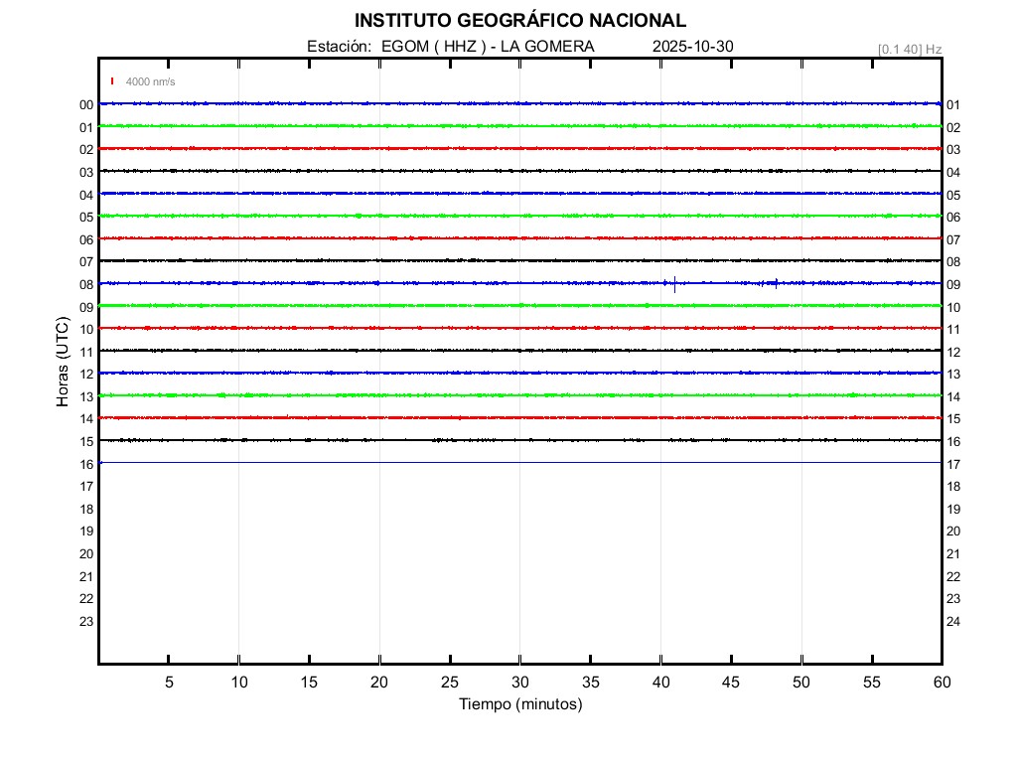Click the title INSTITUTO GEOGRÁFICO NACIONAL

pyautogui.click(x=519, y=21)
